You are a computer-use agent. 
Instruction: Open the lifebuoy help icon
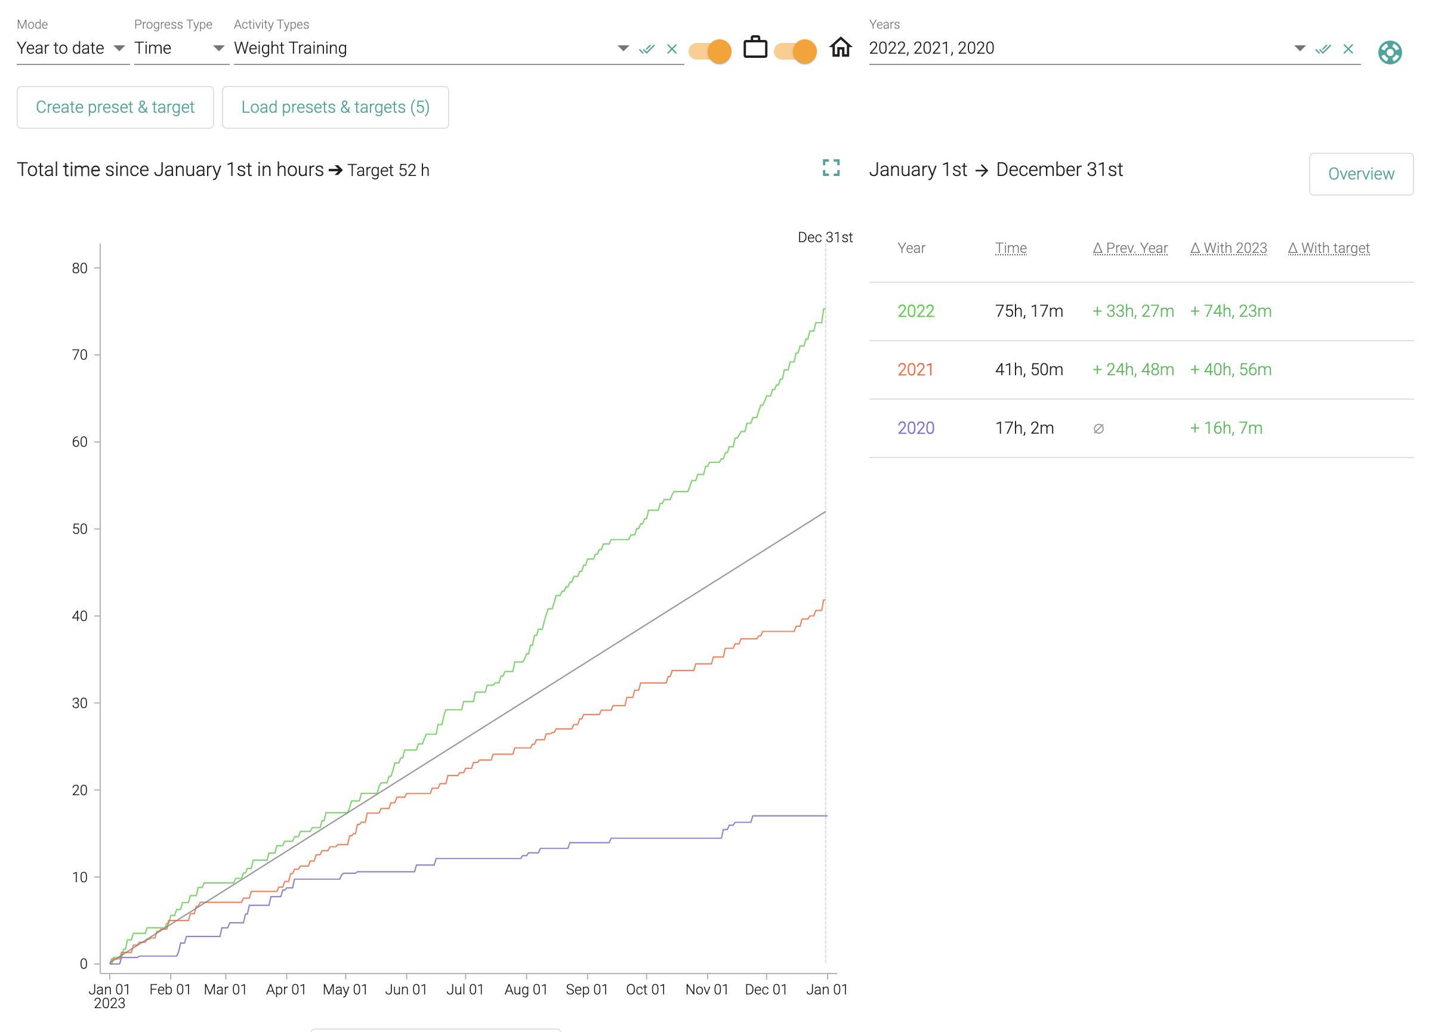pyautogui.click(x=1389, y=52)
